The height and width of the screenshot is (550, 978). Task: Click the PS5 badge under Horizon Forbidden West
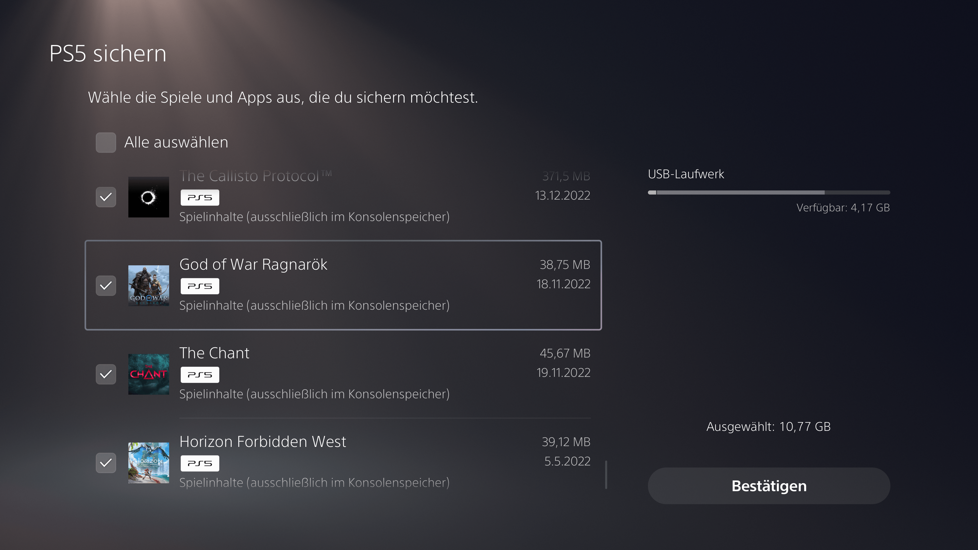pos(200,463)
